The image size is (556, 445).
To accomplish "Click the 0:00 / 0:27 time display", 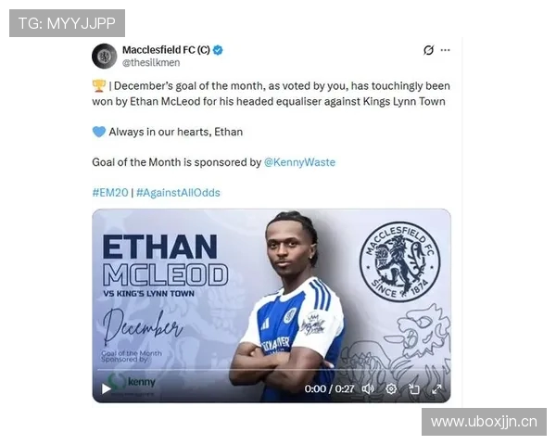I will click(x=329, y=389).
